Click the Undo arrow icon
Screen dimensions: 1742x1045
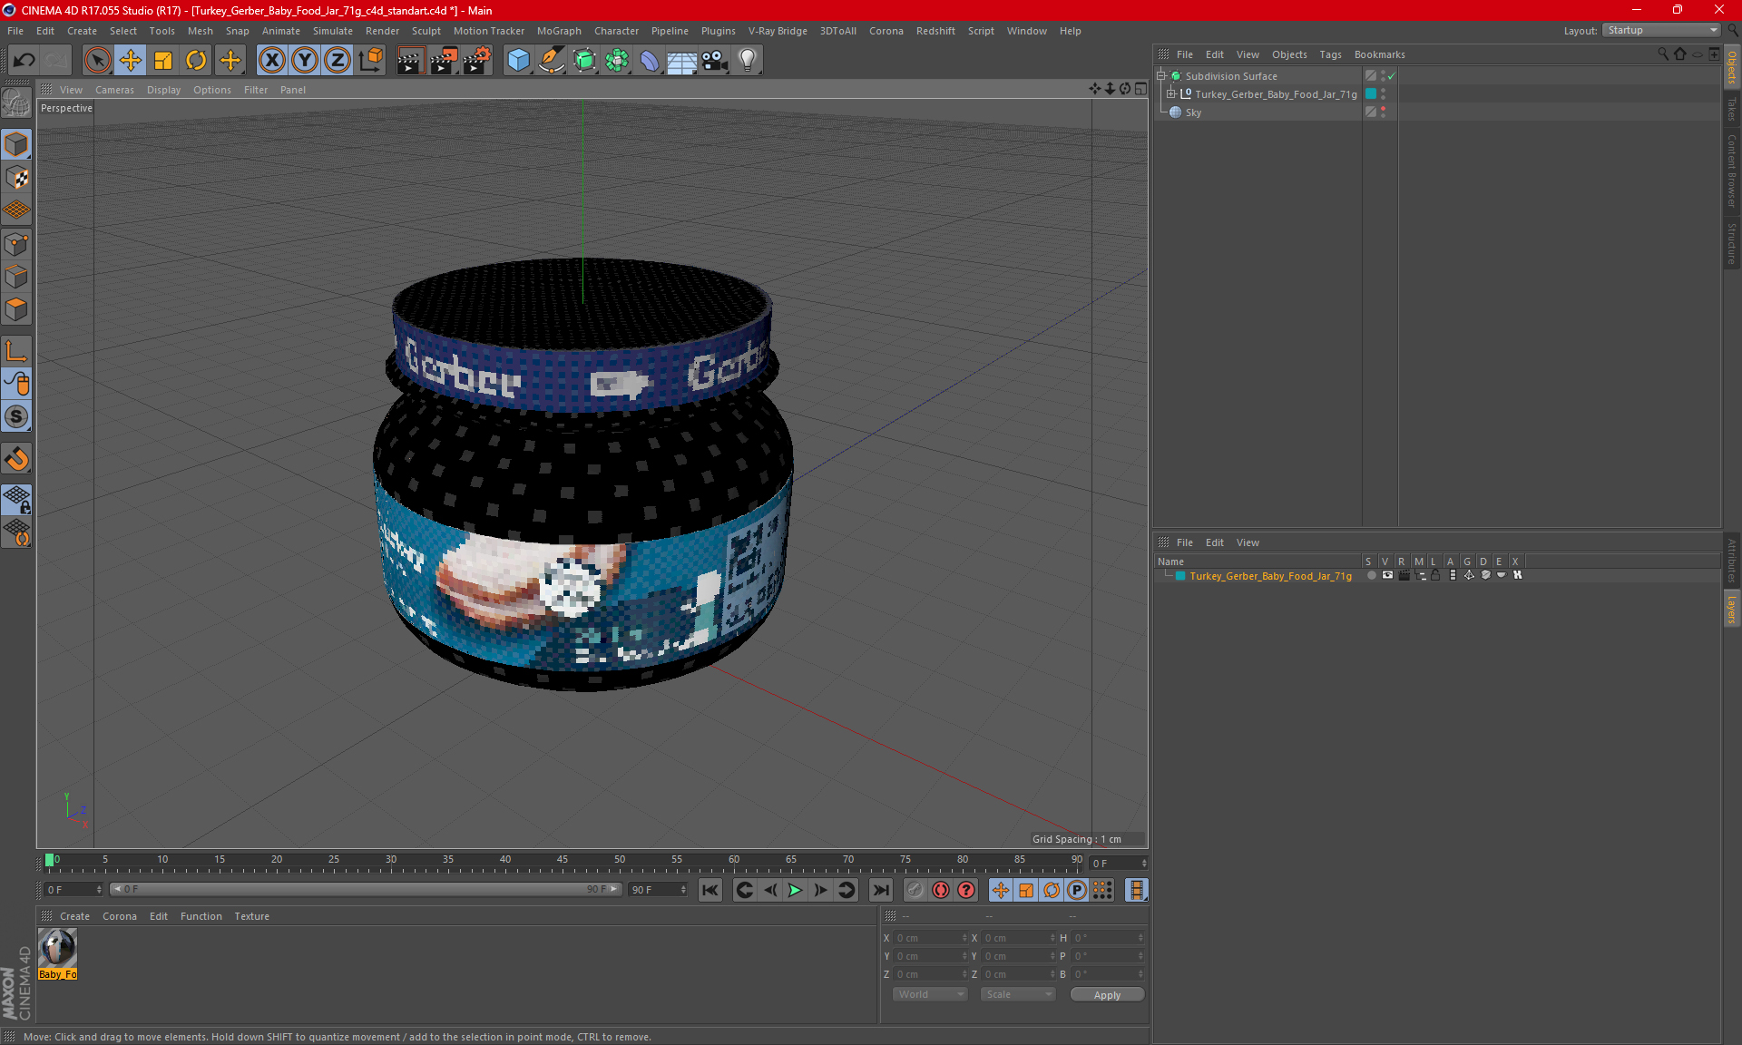click(x=24, y=61)
